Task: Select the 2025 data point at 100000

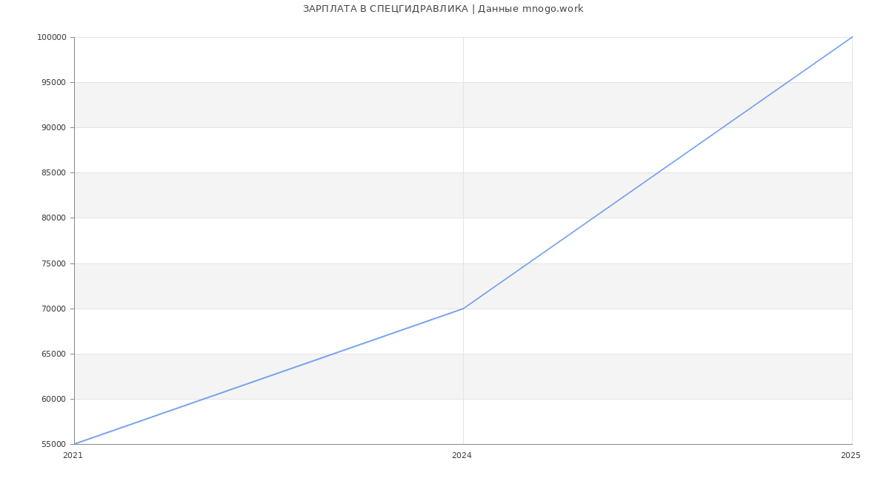Action: [852, 37]
